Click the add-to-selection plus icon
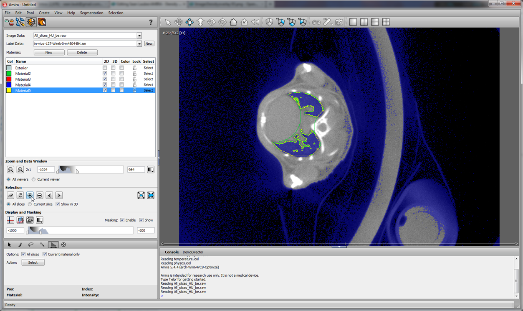This screenshot has height=311, width=523. (30, 195)
